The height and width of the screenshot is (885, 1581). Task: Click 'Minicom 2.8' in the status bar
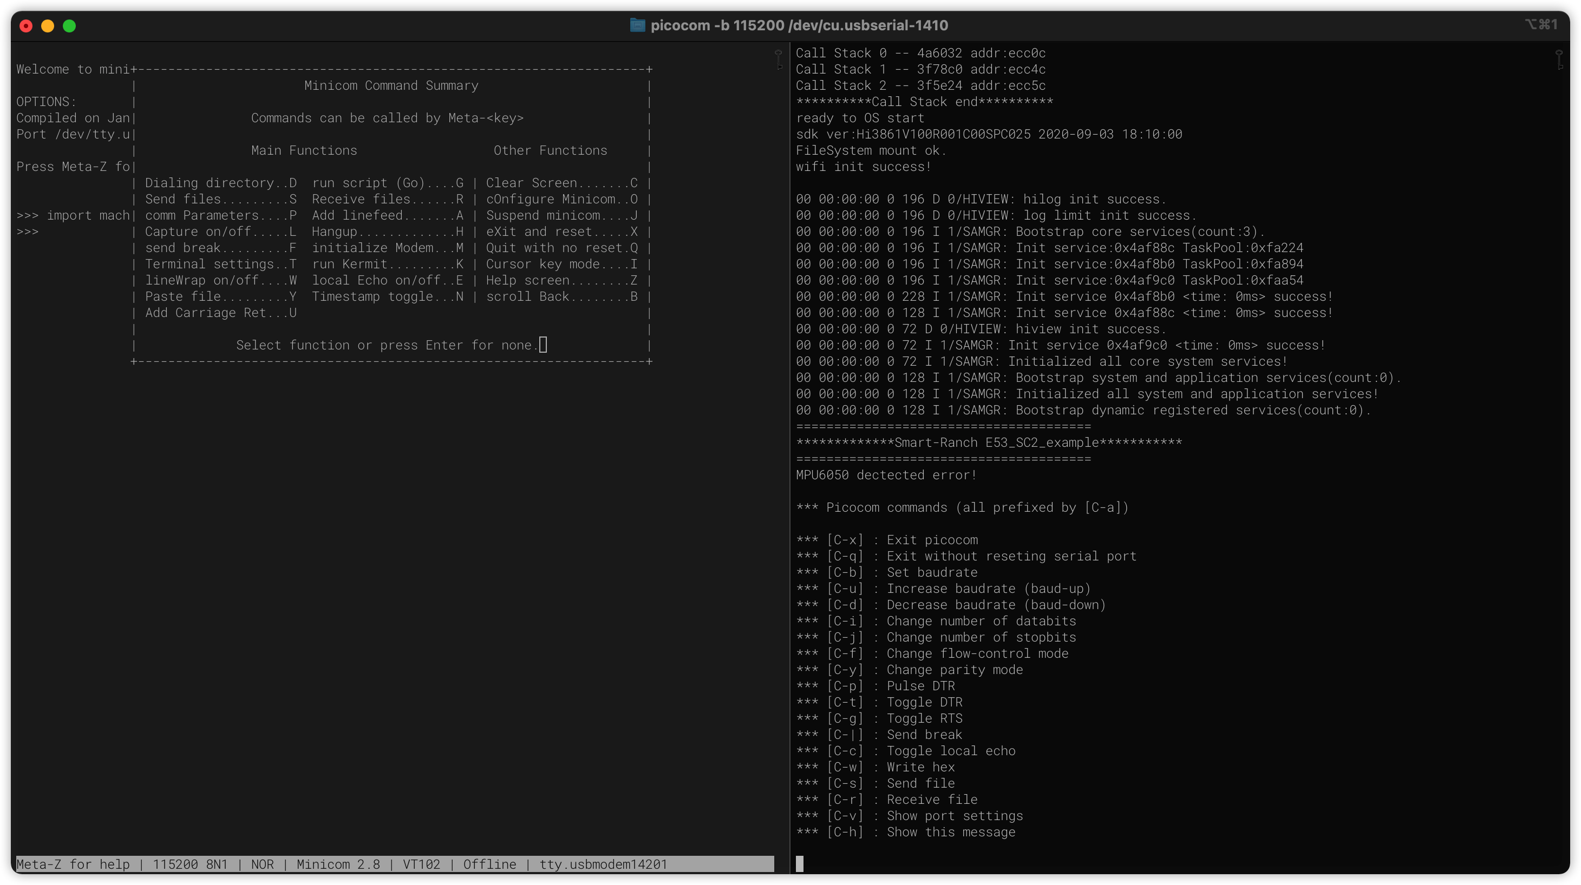click(x=338, y=864)
